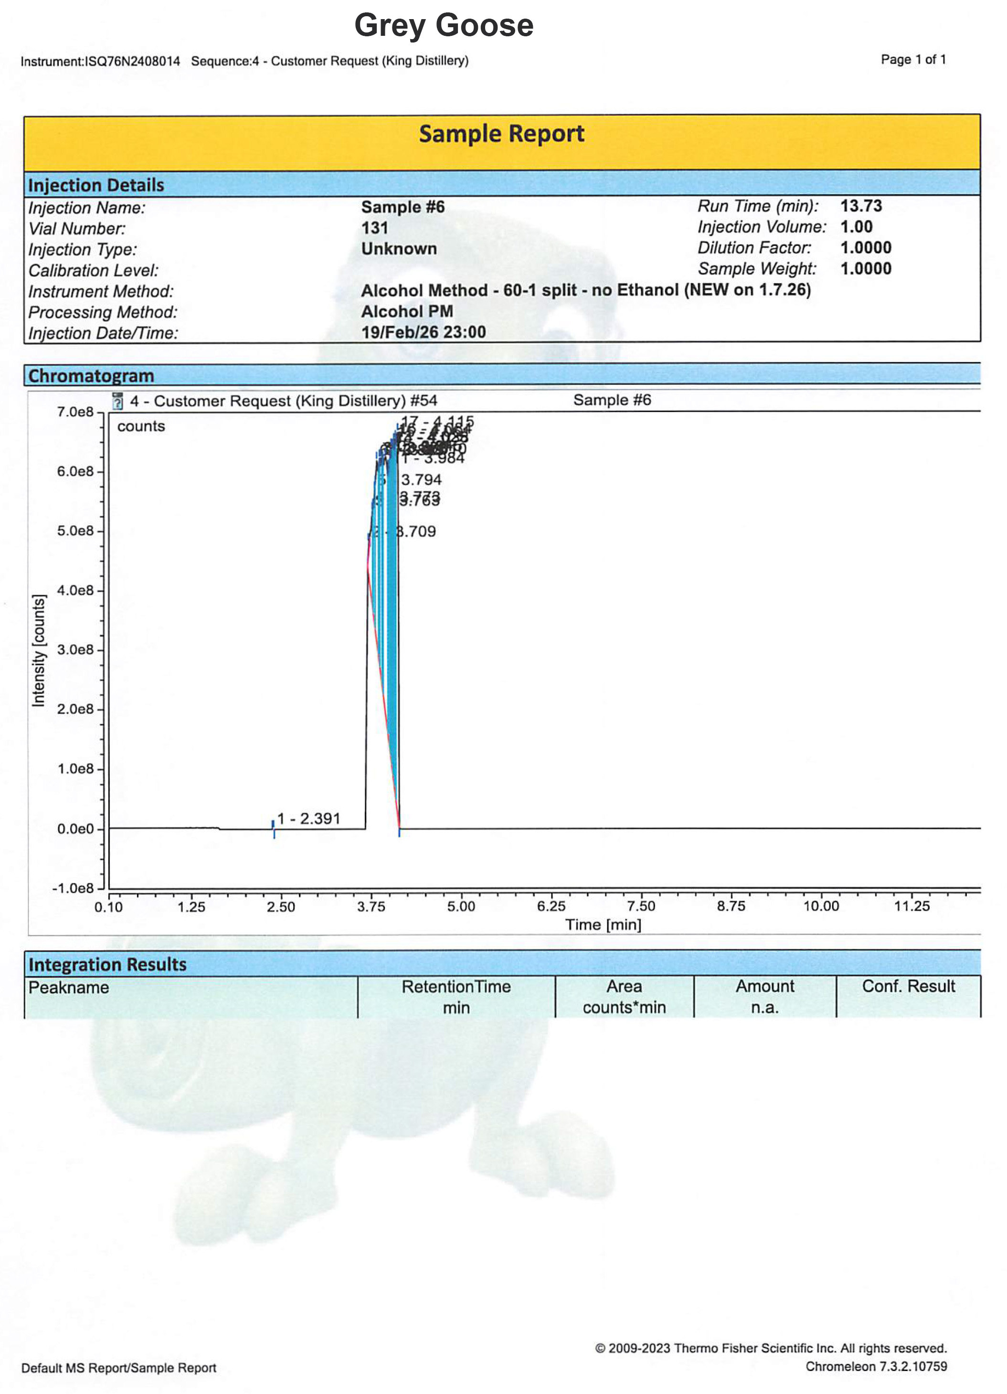
Task: Select peak label '3.794'
Action: 421,480
